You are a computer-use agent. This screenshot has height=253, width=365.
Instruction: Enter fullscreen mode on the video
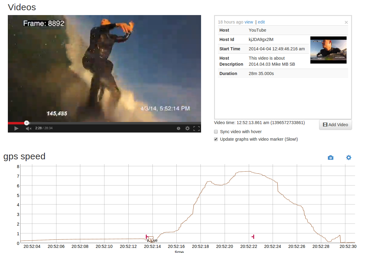(197, 129)
